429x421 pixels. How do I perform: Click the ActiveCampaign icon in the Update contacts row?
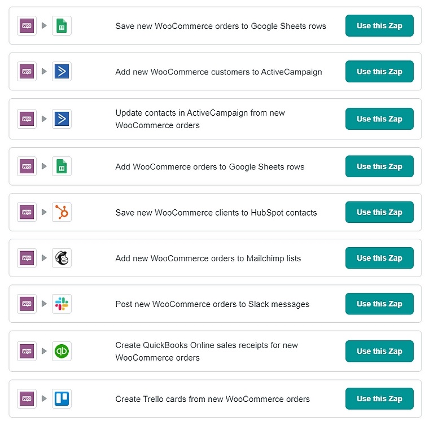[62, 119]
